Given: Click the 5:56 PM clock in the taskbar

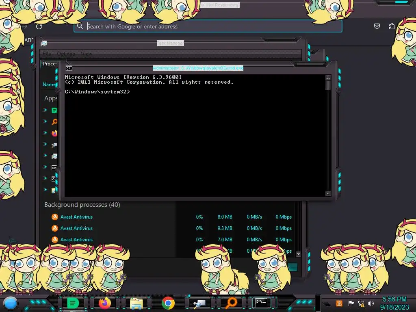Looking at the screenshot, I should coord(394,299).
